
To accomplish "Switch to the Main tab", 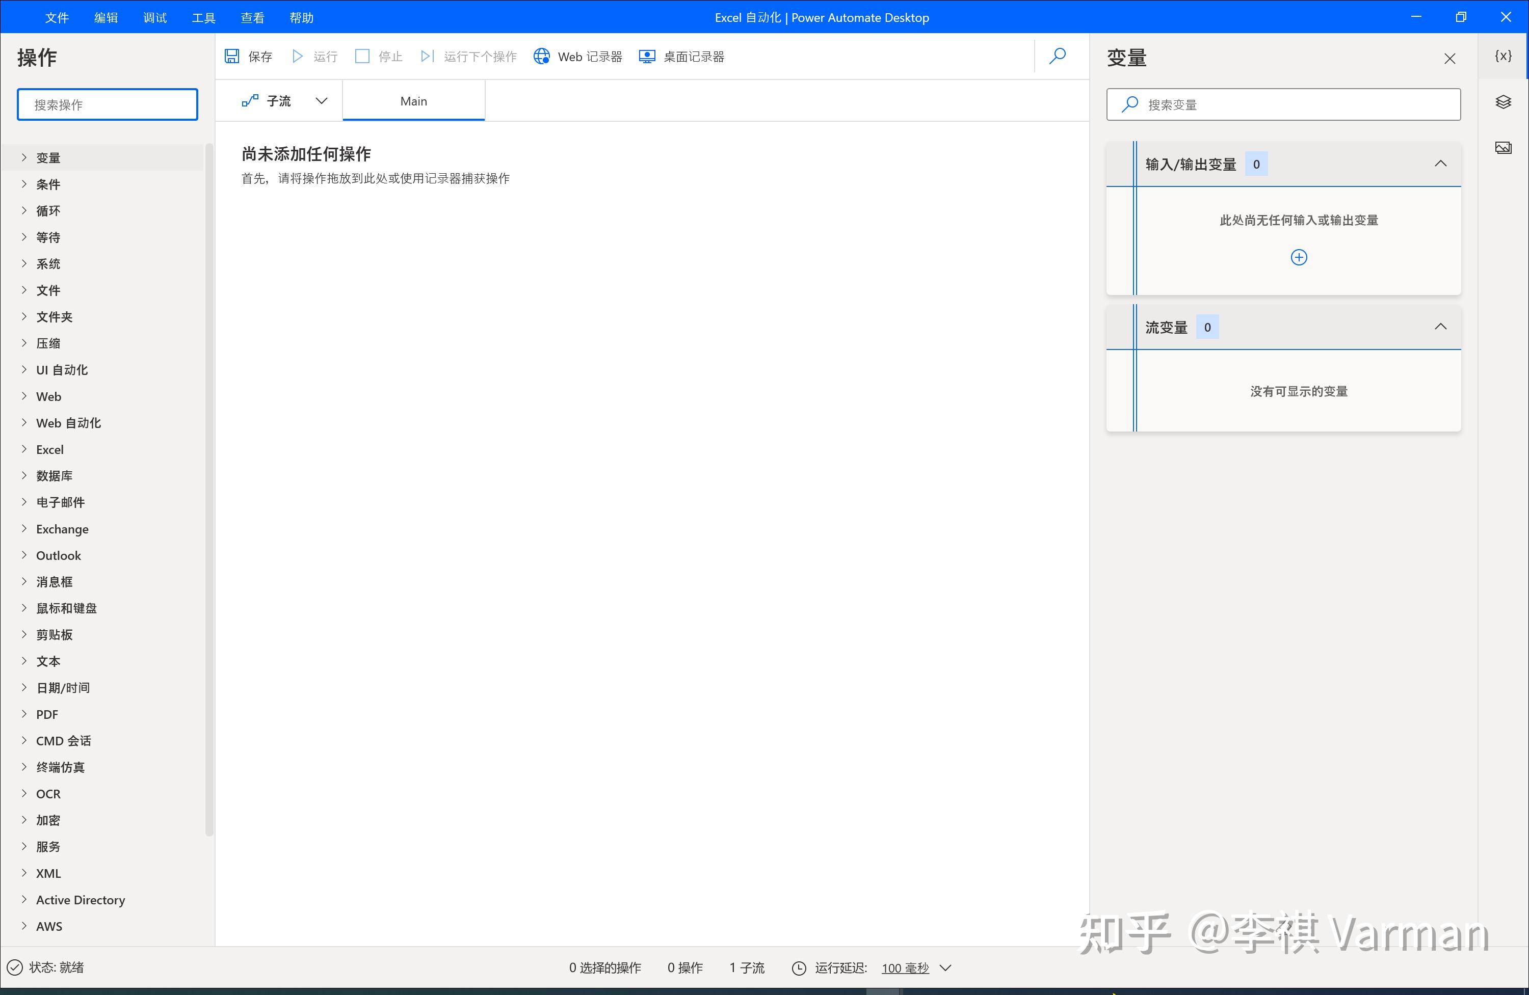I will [x=413, y=100].
